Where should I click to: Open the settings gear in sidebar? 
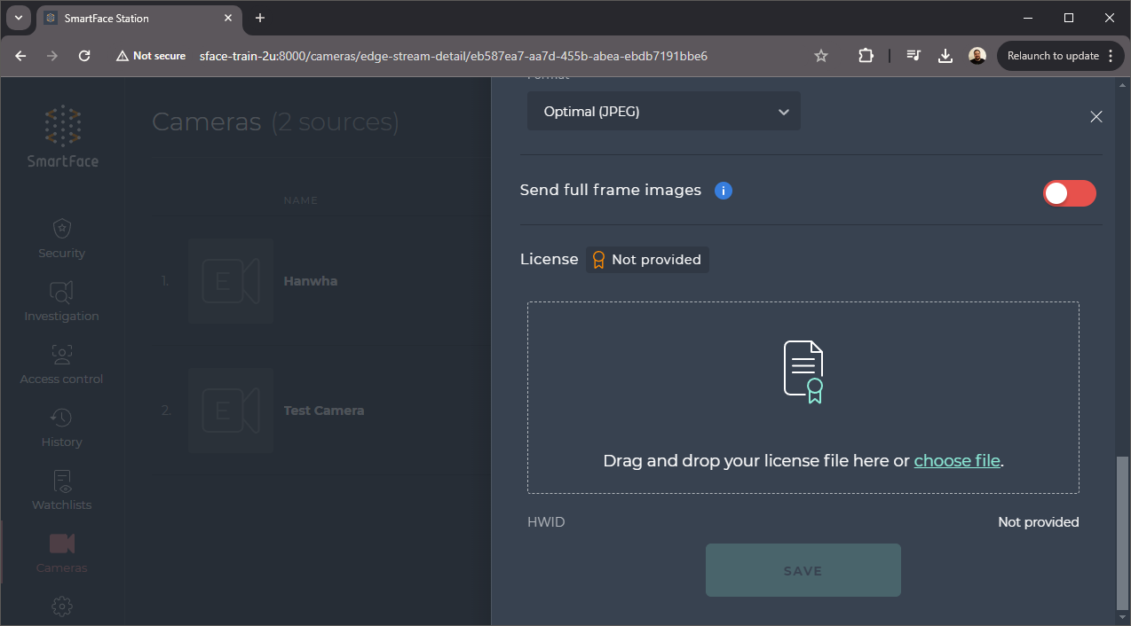pyautogui.click(x=61, y=606)
